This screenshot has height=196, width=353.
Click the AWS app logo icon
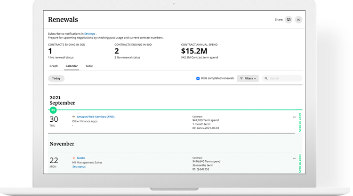pos(73,117)
